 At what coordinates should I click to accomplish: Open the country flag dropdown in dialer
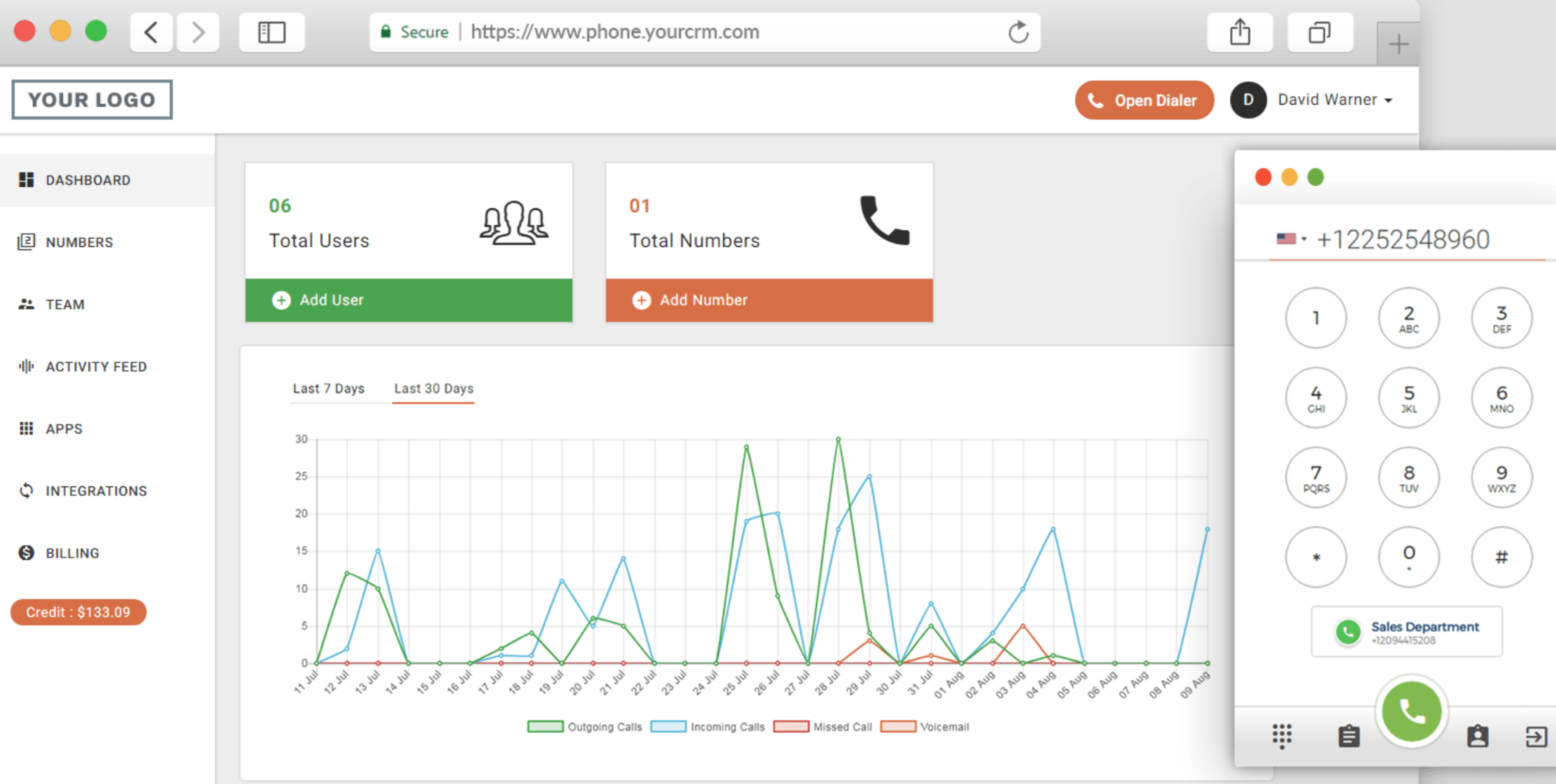pyautogui.click(x=1291, y=239)
